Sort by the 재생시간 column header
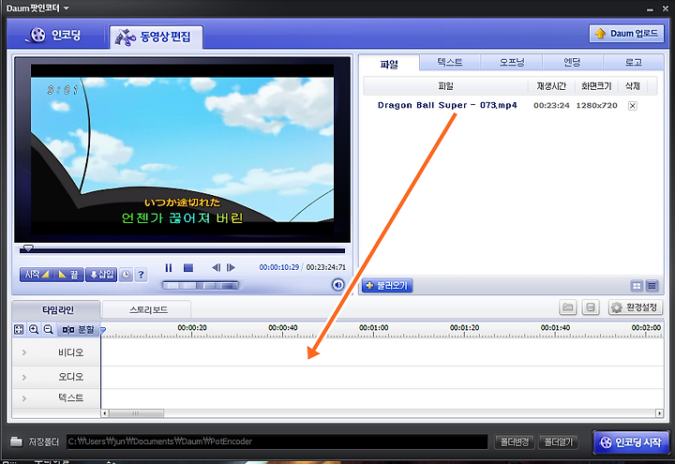The width and height of the screenshot is (675, 464). (551, 86)
